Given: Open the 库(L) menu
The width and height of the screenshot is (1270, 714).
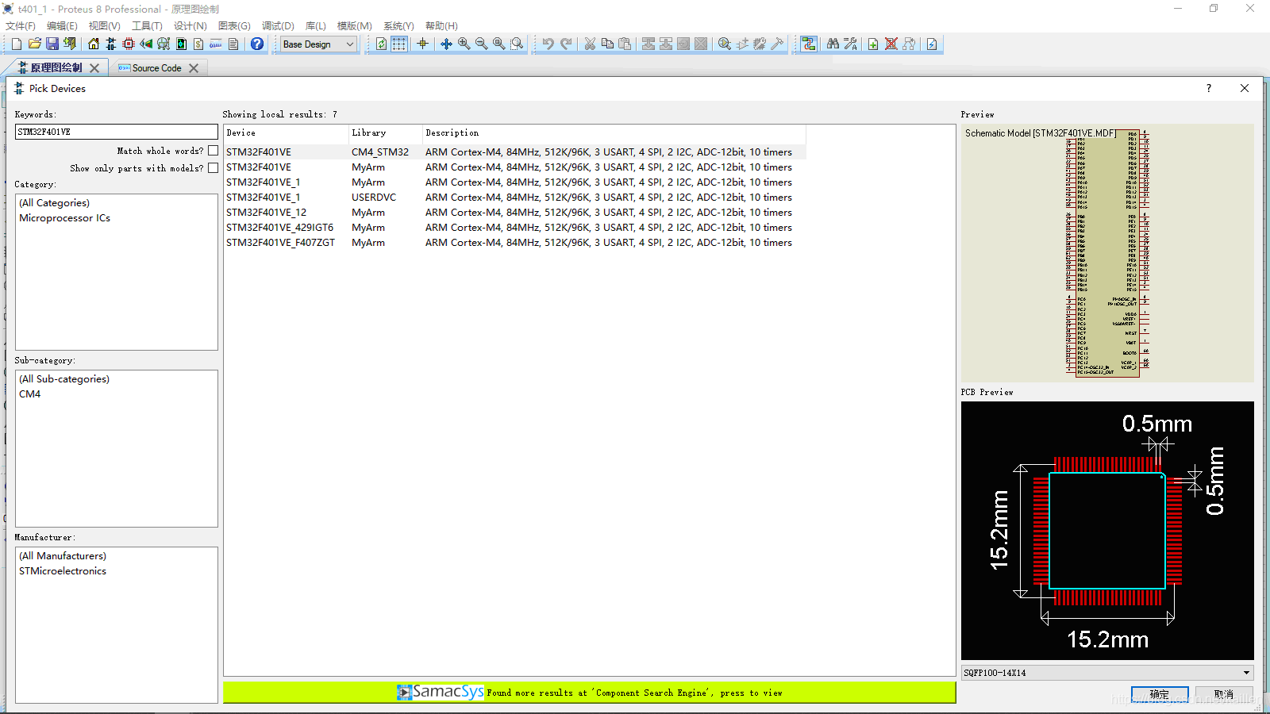Looking at the screenshot, I should 315,25.
